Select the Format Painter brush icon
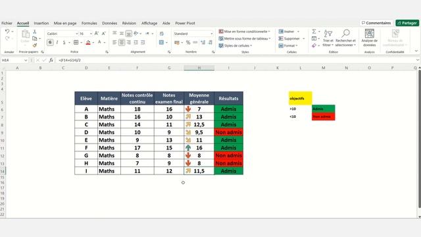The width and height of the screenshot is (421, 237). coord(35,45)
